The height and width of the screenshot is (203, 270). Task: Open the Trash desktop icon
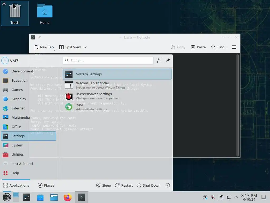coord(15,13)
